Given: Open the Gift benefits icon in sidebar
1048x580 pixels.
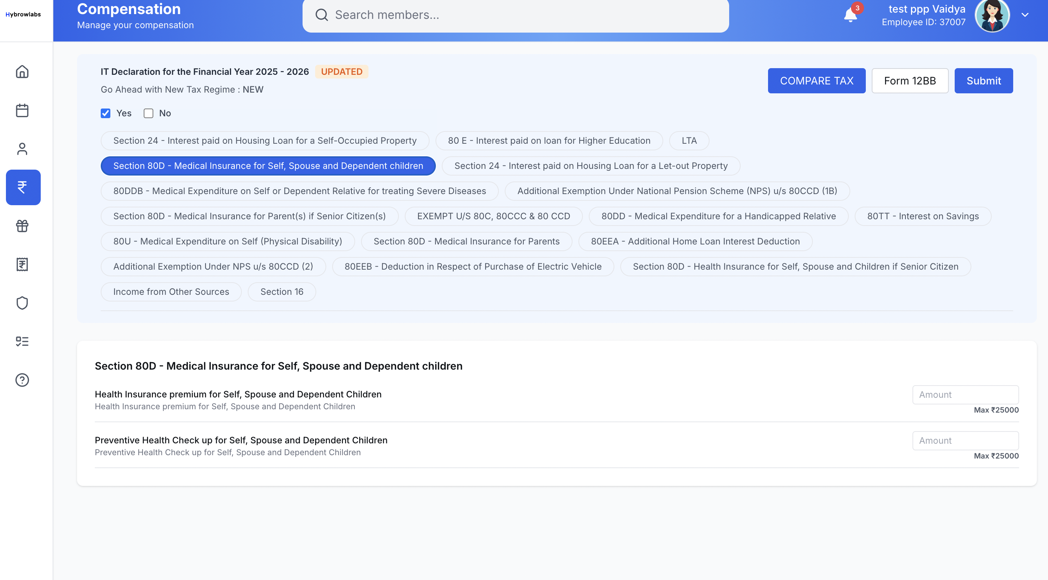Looking at the screenshot, I should point(22,226).
